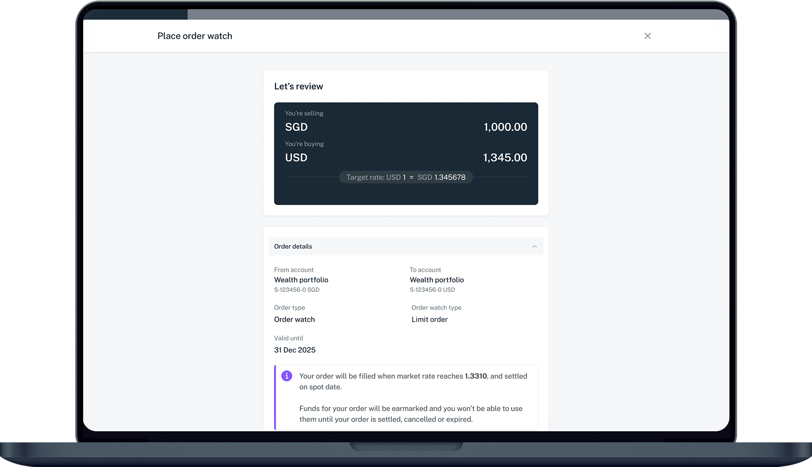Click the USD buying currency label
Image resolution: width=812 pixels, height=467 pixels.
296,158
